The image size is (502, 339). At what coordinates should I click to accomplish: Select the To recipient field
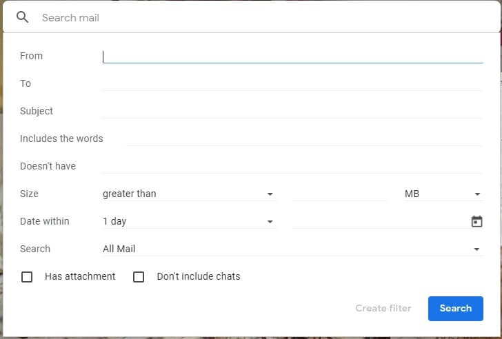(x=292, y=84)
